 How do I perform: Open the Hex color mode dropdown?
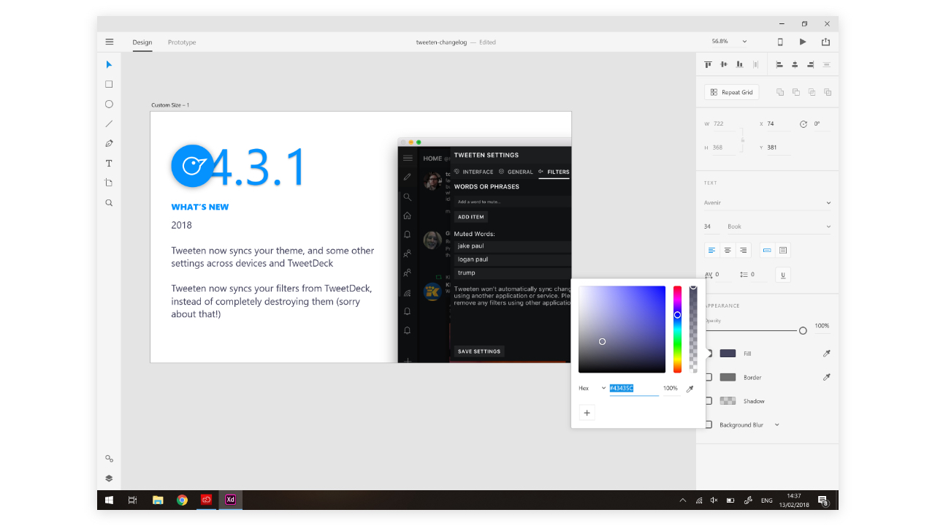click(x=592, y=388)
